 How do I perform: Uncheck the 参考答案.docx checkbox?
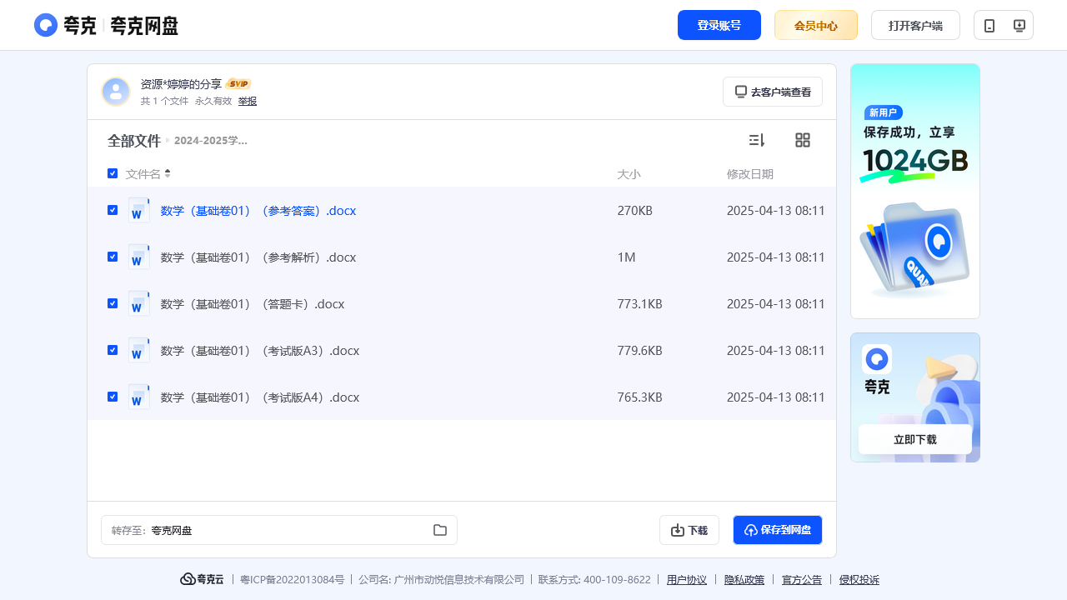(113, 210)
